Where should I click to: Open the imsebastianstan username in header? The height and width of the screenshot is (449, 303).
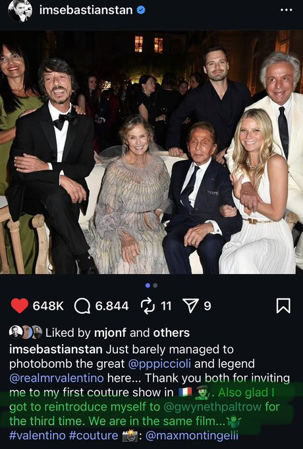[x=86, y=11]
